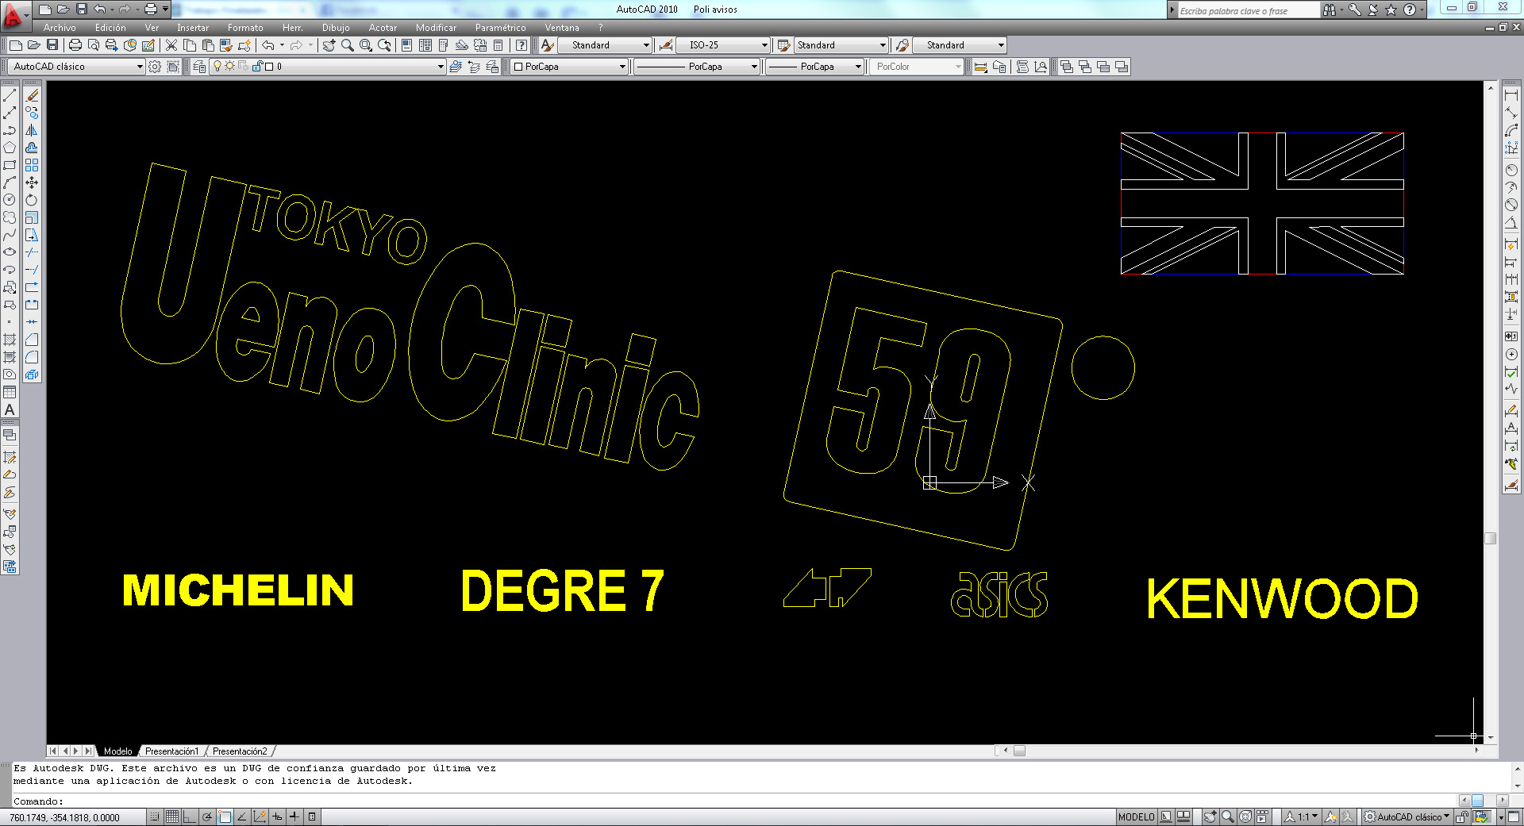Open the Layer Properties Manager icon
Viewport: 1524px width, 826px height.
click(198, 67)
